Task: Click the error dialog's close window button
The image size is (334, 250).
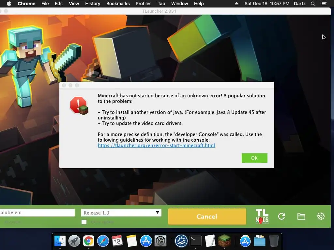Action: 64,85
